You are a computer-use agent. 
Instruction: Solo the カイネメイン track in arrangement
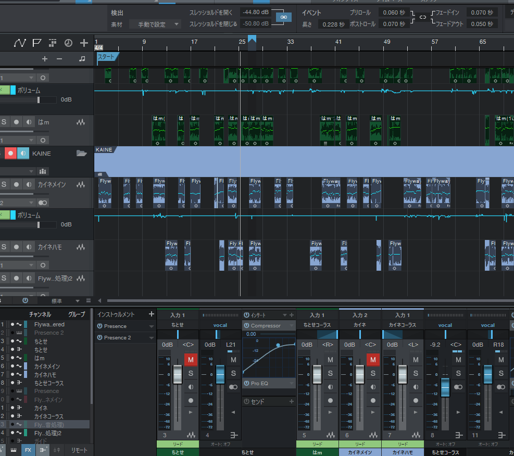[4, 184]
